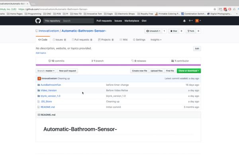The height and width of the screenshot is (159, 239).
Task: Click 'Cleaning up' latest commit message
Action: [x=64, y=79]
